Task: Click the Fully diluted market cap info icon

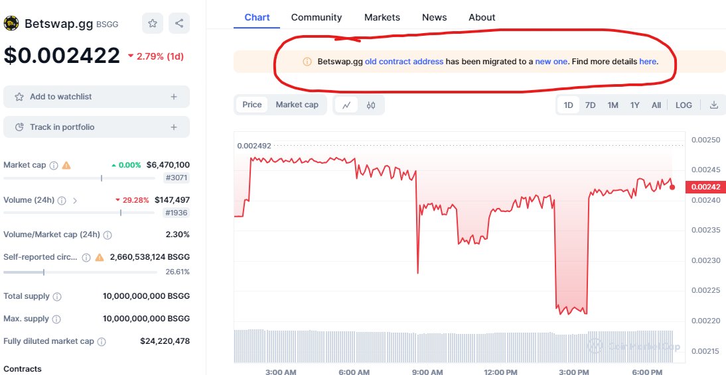Action: [x=102, y=342]
